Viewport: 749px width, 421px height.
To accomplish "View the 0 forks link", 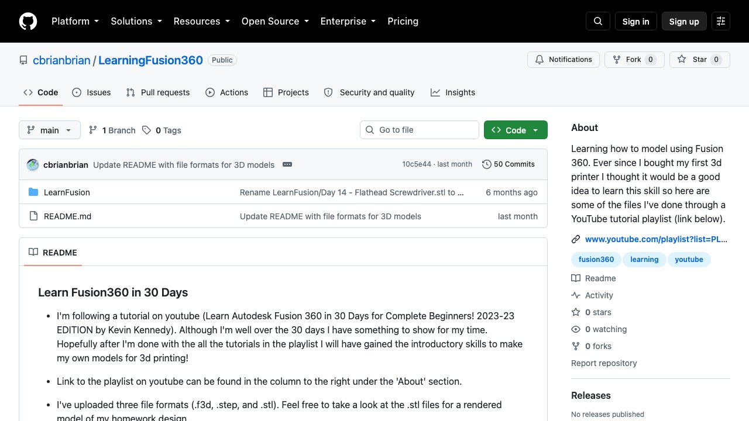I will tap(592, 346).
